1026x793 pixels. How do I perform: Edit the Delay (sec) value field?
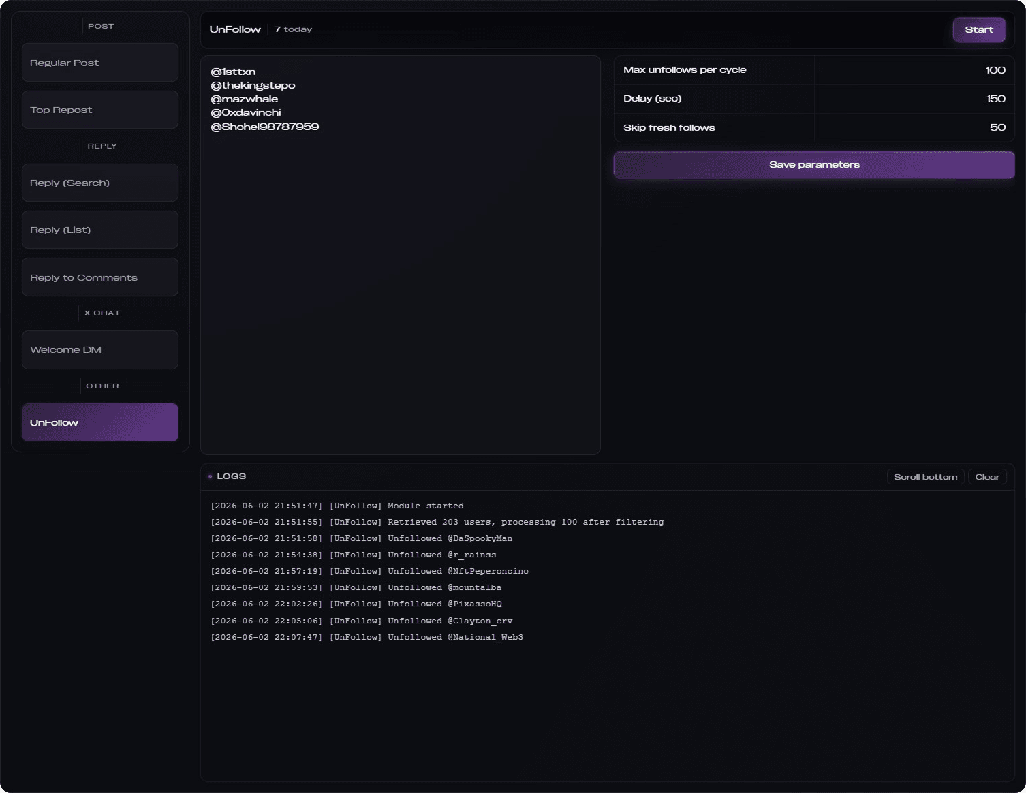[x=914, y=99]
